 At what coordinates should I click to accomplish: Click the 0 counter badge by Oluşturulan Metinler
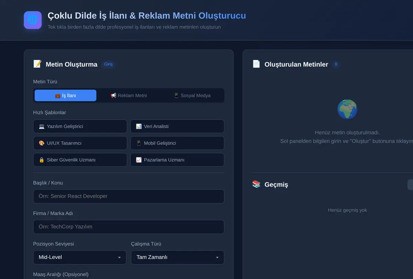[336, 64]
